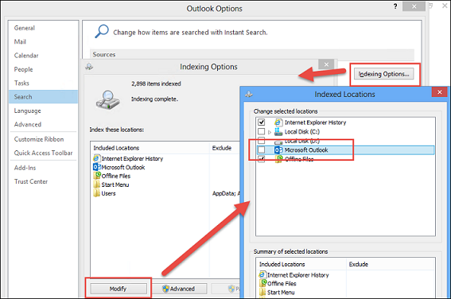Click Start Menu folder icon in Indexing Options
Screen dimensions: 451x299
click(97, 184)
